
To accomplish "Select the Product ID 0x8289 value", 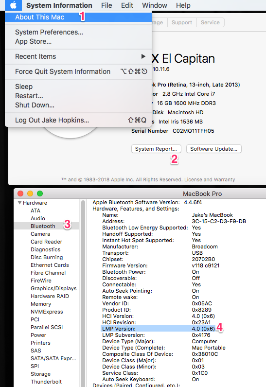I will click(202, 310).
